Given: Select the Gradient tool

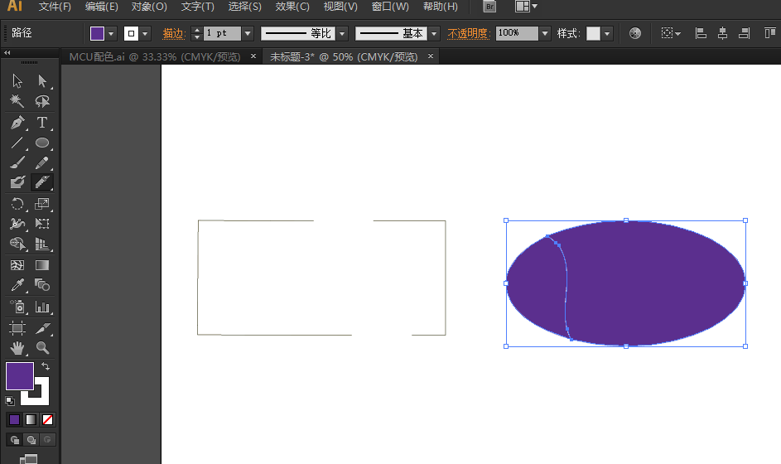Looking at the screenshot, I should click(x=42, y=265).
